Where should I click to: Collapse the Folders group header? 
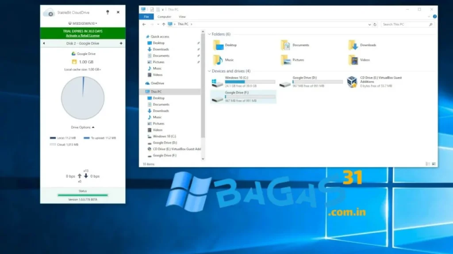[x=209, y=34]
